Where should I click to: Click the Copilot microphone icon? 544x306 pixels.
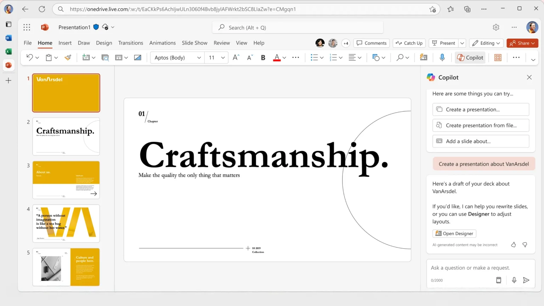tap(514, 280)
